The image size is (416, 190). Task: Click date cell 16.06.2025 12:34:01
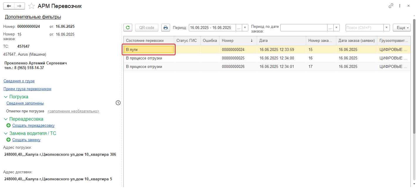click(x=281, y=66)
